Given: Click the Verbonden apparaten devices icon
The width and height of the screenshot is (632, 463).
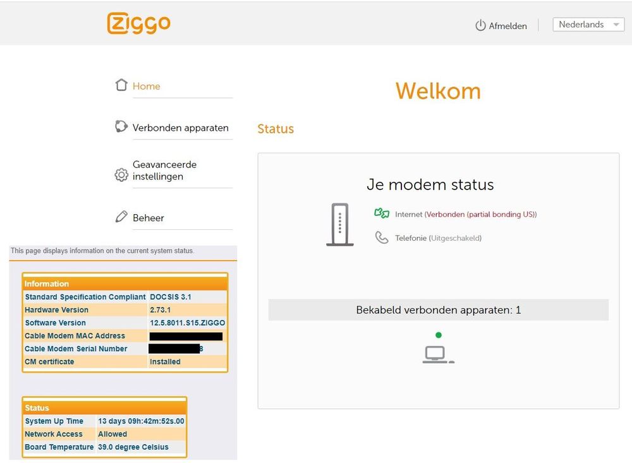Looking at the screenshot, I should click(x=121, y=126).
